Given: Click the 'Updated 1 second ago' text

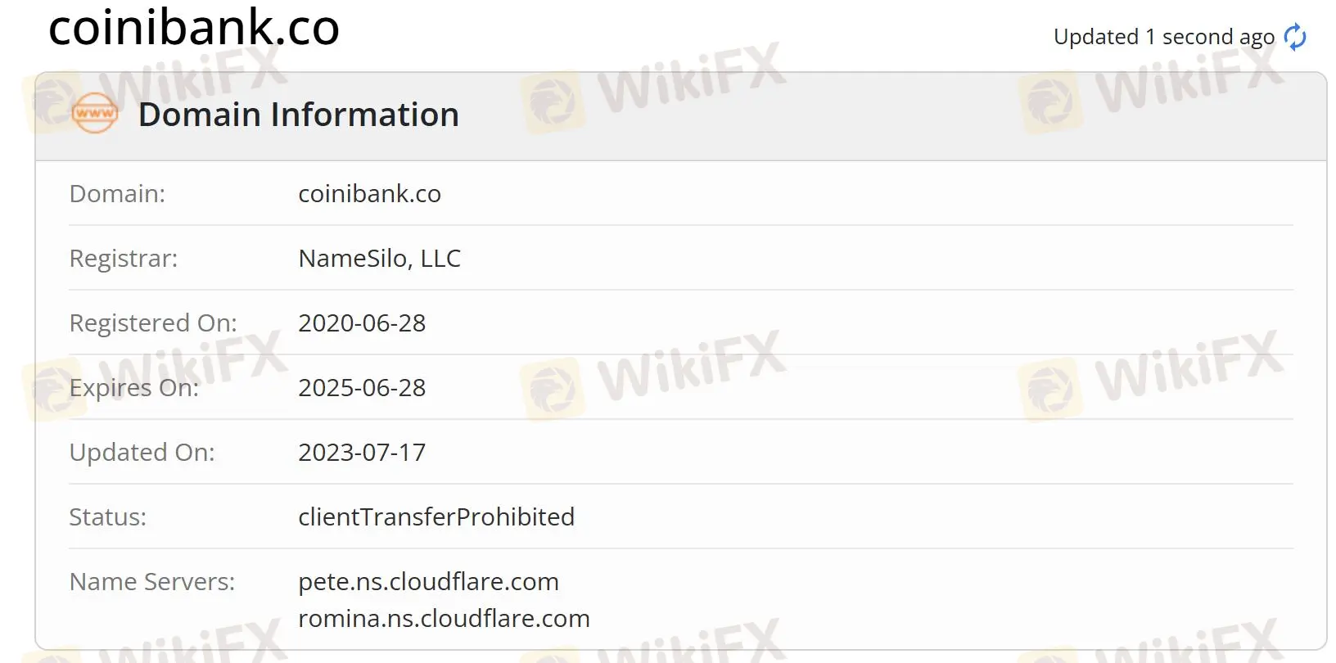Looking at the screenshot, I should coord(1163,37).
